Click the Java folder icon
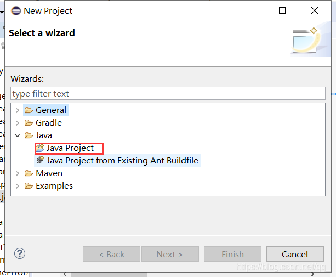 pyautogui.click(x=29, y=135)
